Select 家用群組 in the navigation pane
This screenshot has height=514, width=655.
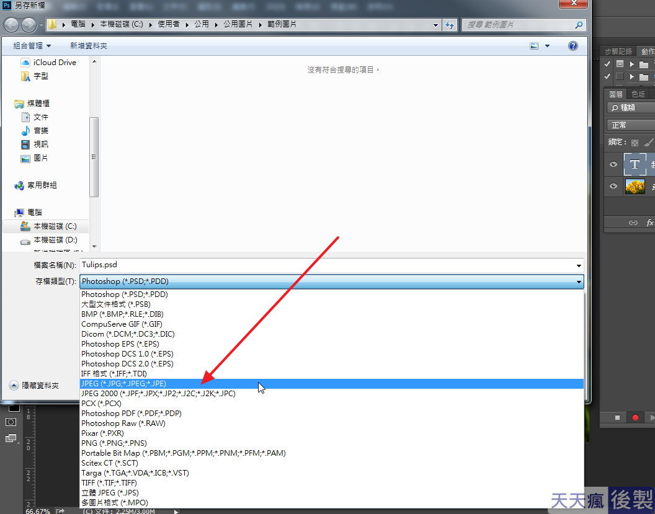click(35, 185)
